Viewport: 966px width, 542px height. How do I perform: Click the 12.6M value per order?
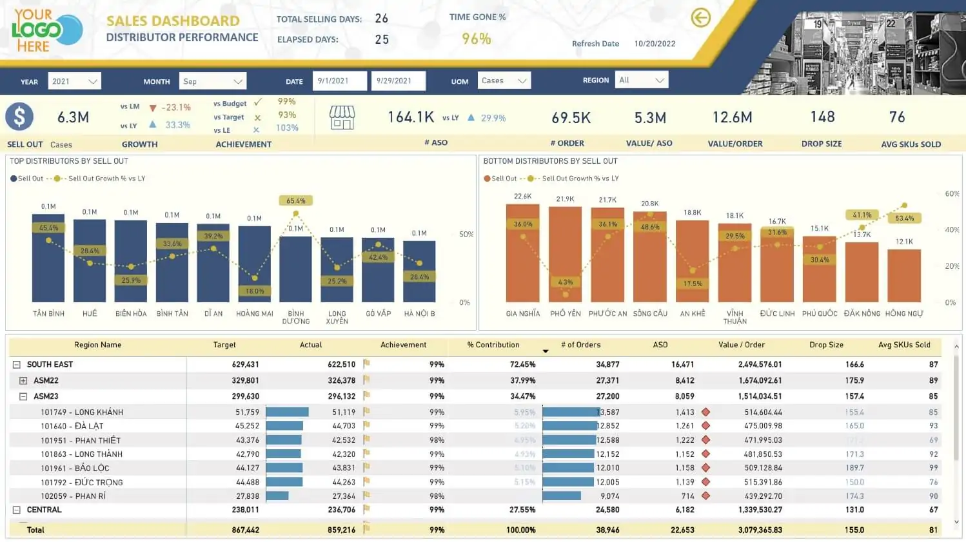pos(732,117)
